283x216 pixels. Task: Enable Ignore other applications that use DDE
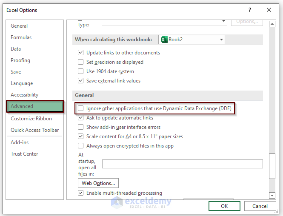[81, 108]
